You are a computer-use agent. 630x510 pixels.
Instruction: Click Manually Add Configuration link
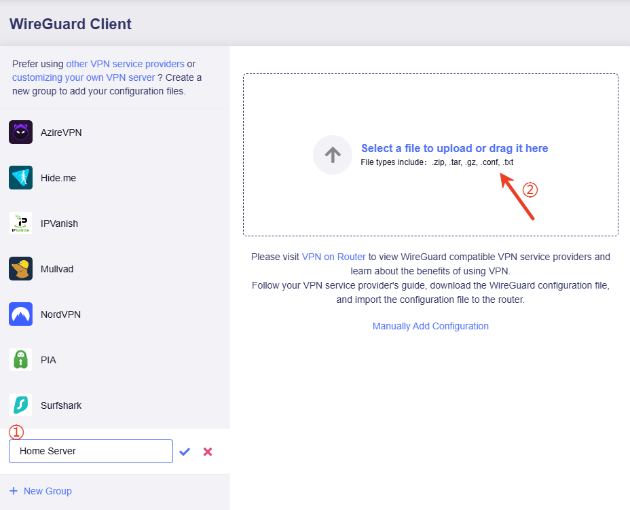coord(430,326)
